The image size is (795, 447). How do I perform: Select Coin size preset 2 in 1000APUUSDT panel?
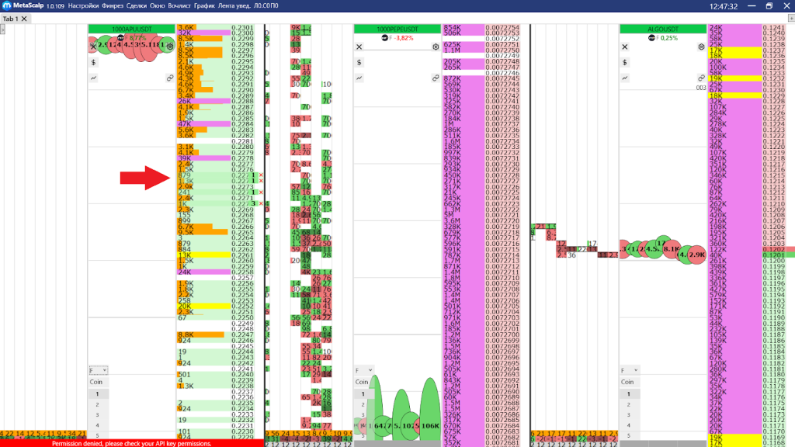(97, 404)
